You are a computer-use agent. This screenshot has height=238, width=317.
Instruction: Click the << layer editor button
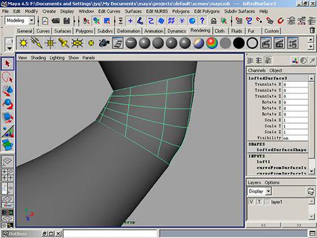[x=263, y=225]
